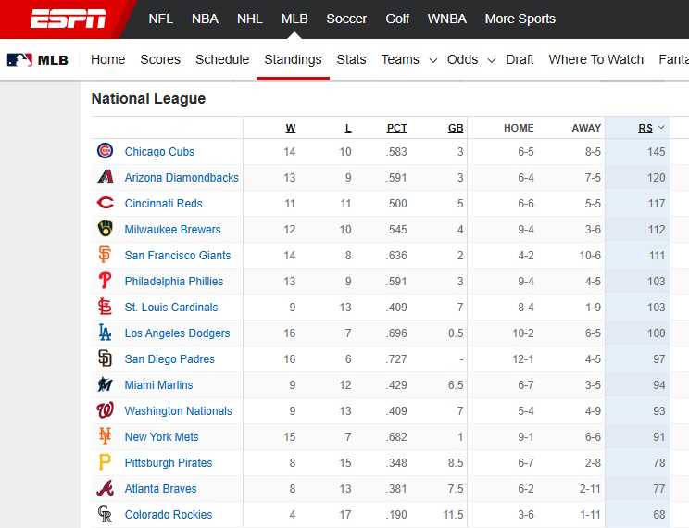This screenshot has height=528, width=689.
Task: Click Rockies games back value 11.5
Action: coord(454,515)
